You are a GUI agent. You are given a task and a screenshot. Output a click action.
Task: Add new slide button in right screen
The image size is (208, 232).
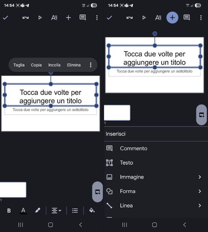click(x=202, y=115)
